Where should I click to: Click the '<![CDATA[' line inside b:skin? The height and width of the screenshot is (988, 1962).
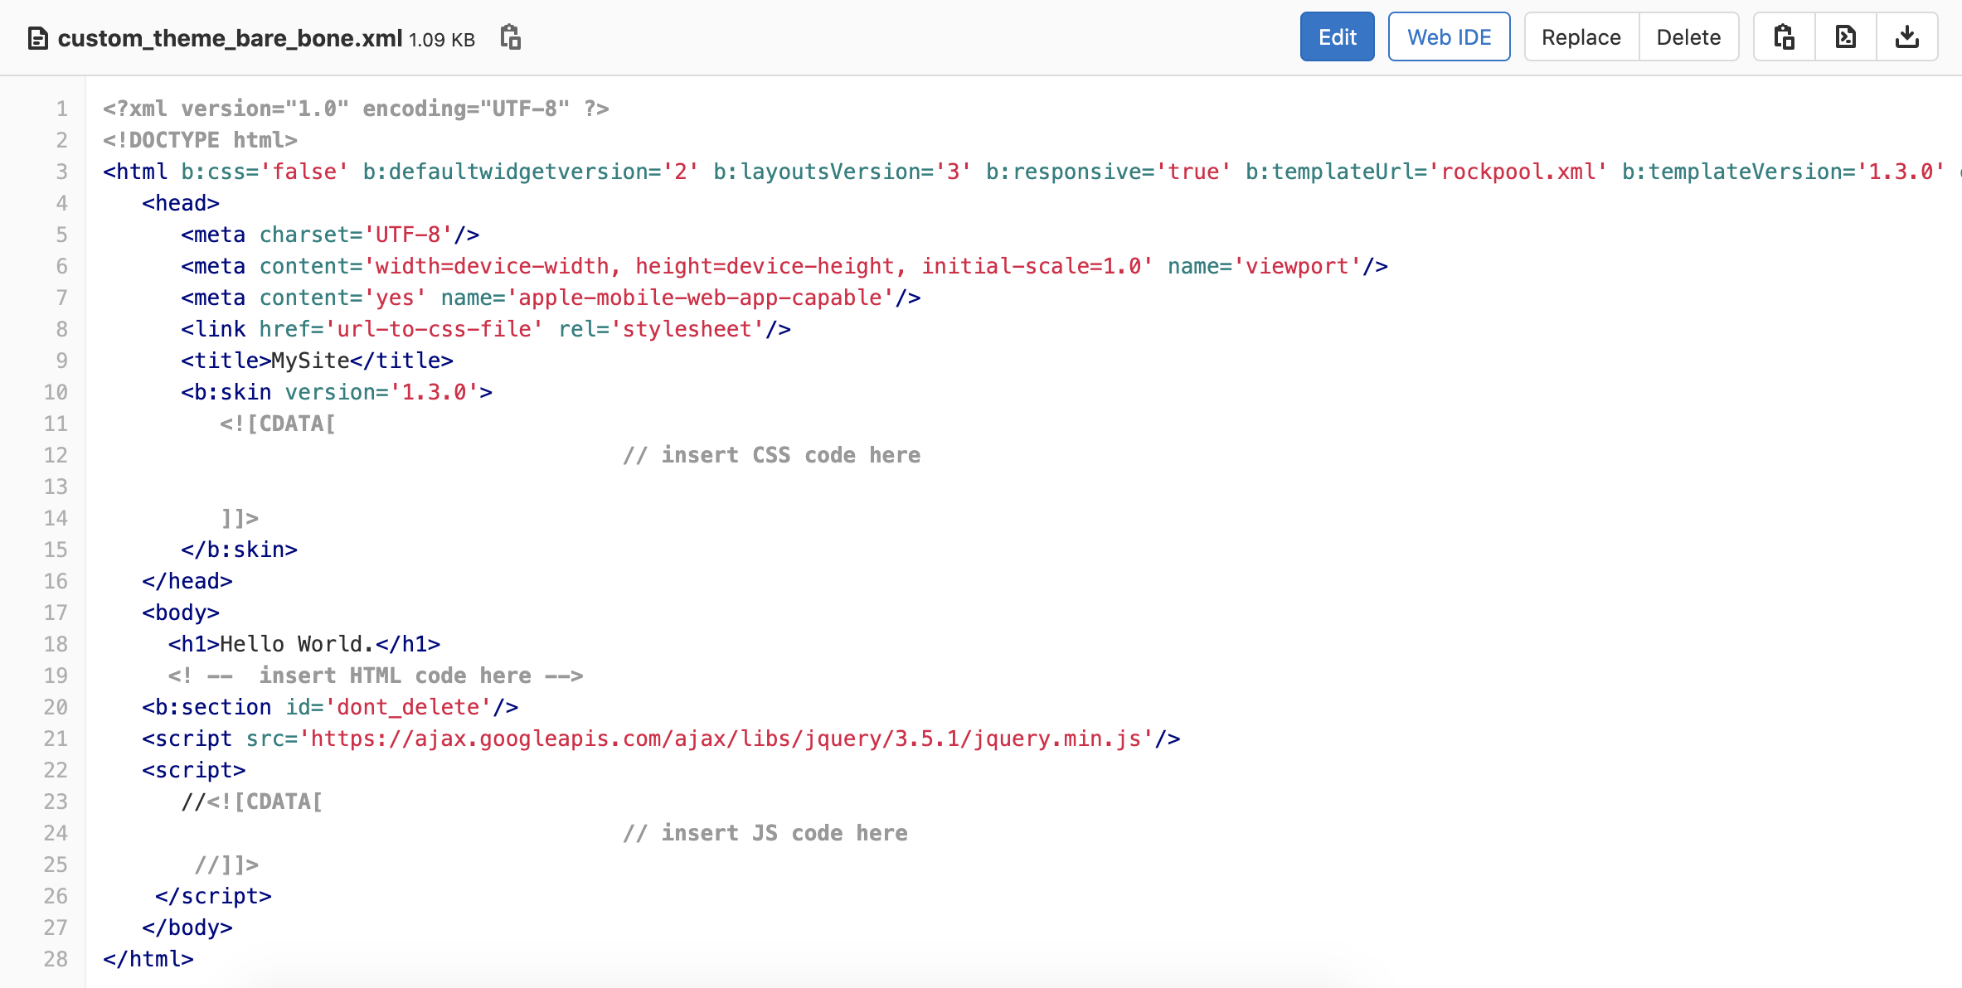point(278,424)
